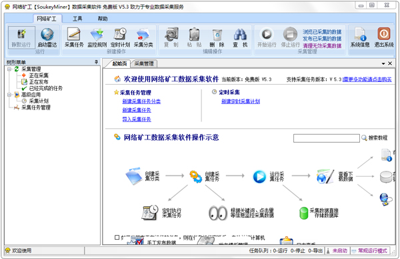Open the tab list dropdown arrow
This screenshot has width=400, height=259.
(383, 63)
